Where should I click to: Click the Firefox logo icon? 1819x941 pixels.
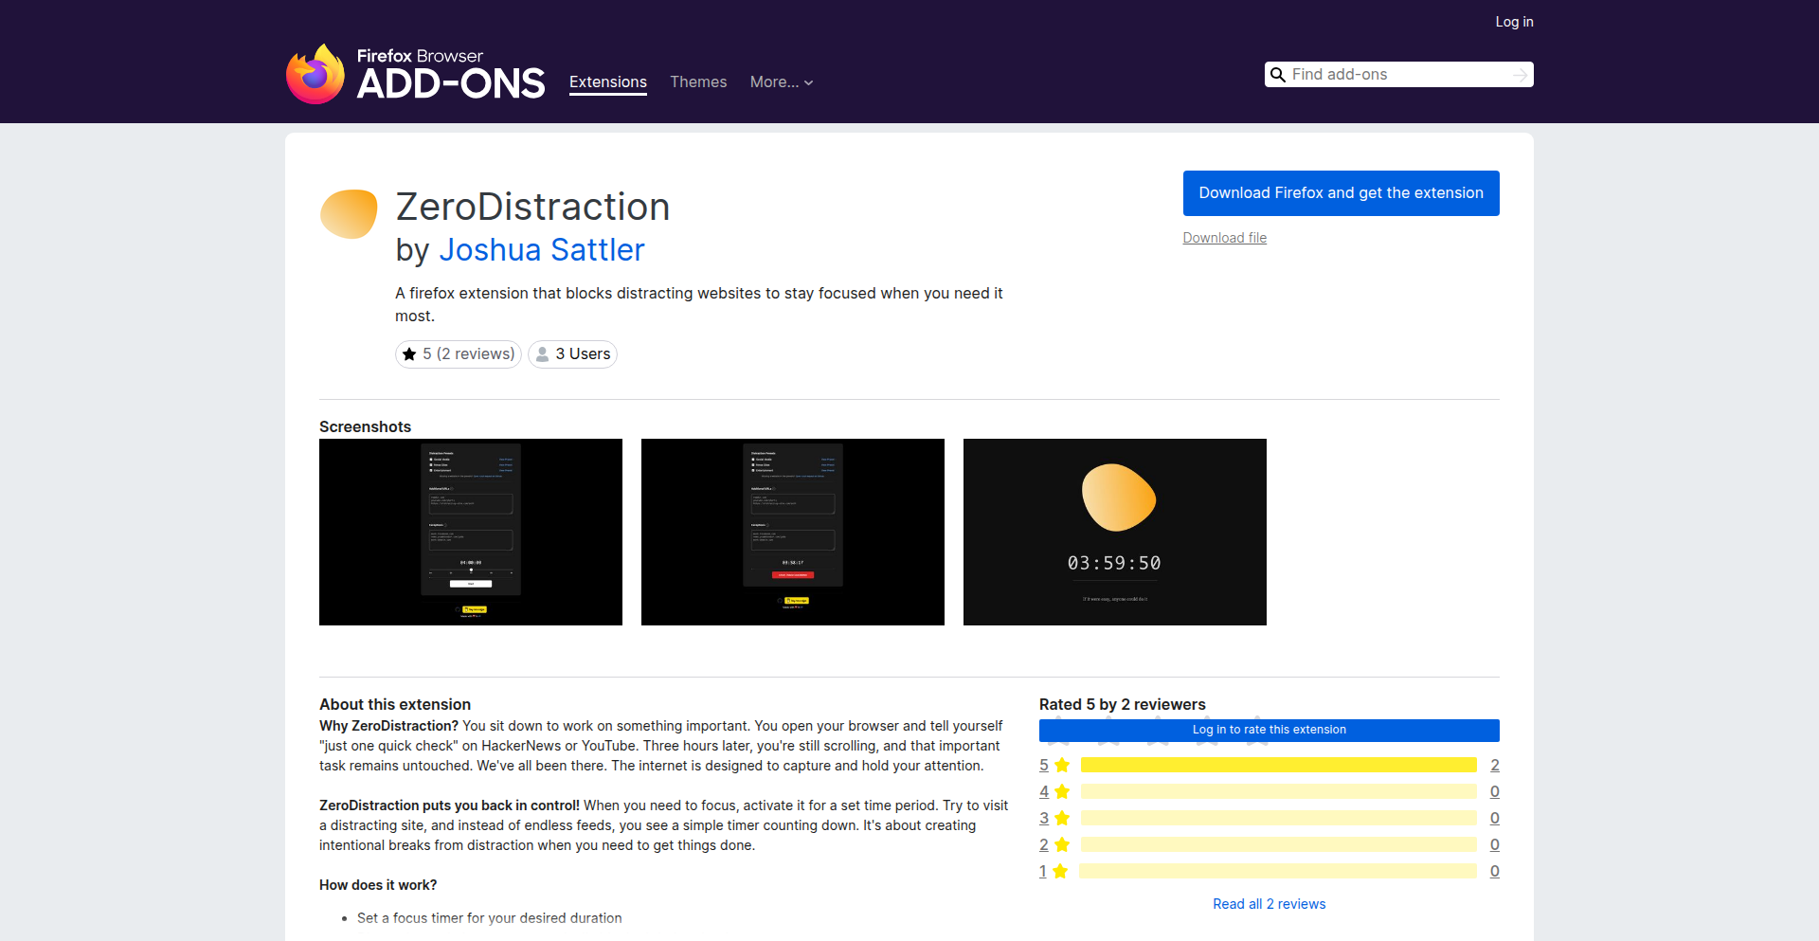(x=315, y=74)
